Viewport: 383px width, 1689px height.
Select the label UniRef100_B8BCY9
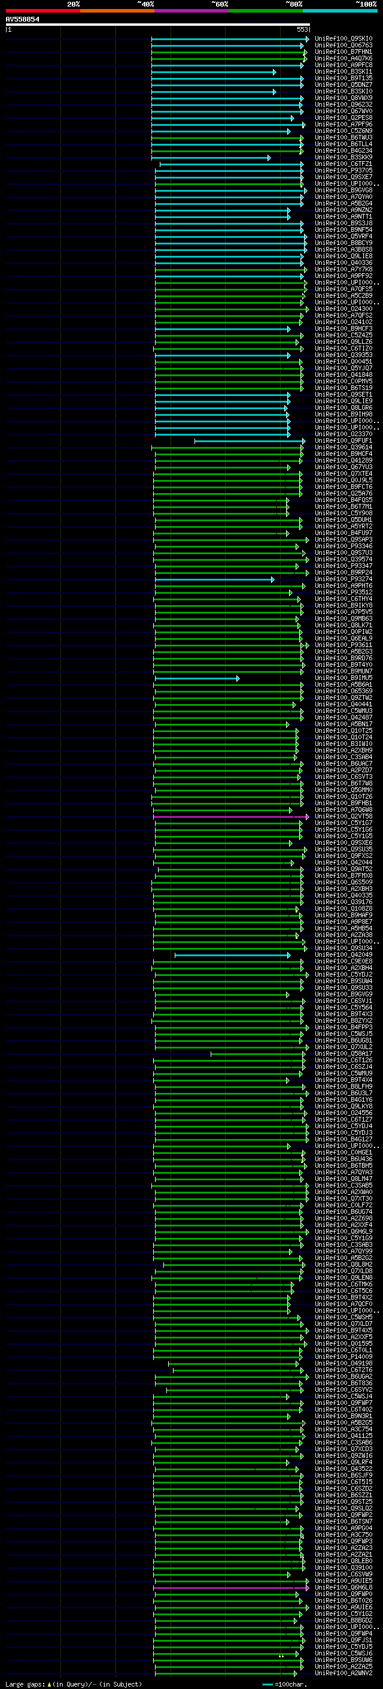[x=344, y=243]
